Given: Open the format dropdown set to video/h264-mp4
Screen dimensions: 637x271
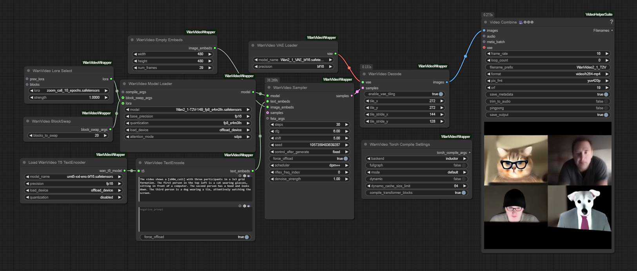Looking at the screenshot, I should click(549, 74).
